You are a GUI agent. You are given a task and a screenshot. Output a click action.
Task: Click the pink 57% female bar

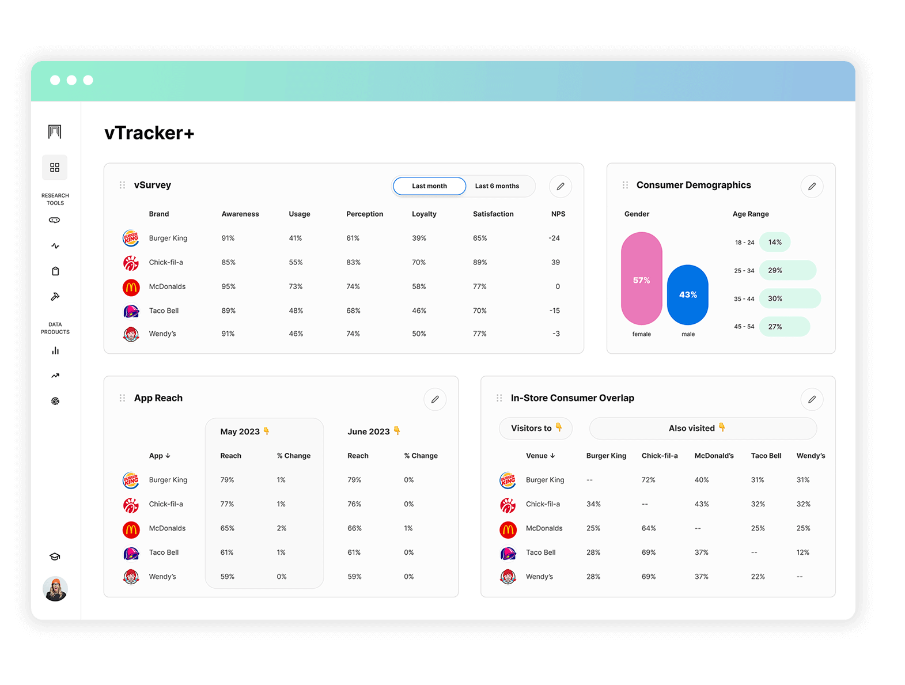pos(641,278)
